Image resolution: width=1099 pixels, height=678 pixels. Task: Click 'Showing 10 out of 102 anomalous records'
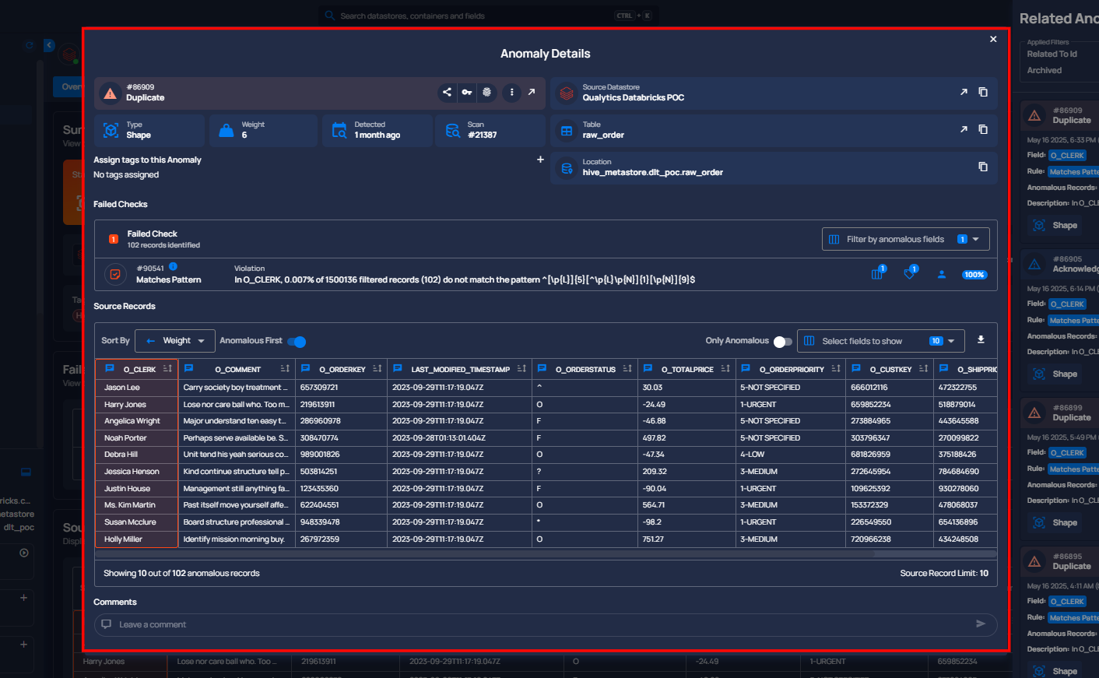[x=181, y=573]
